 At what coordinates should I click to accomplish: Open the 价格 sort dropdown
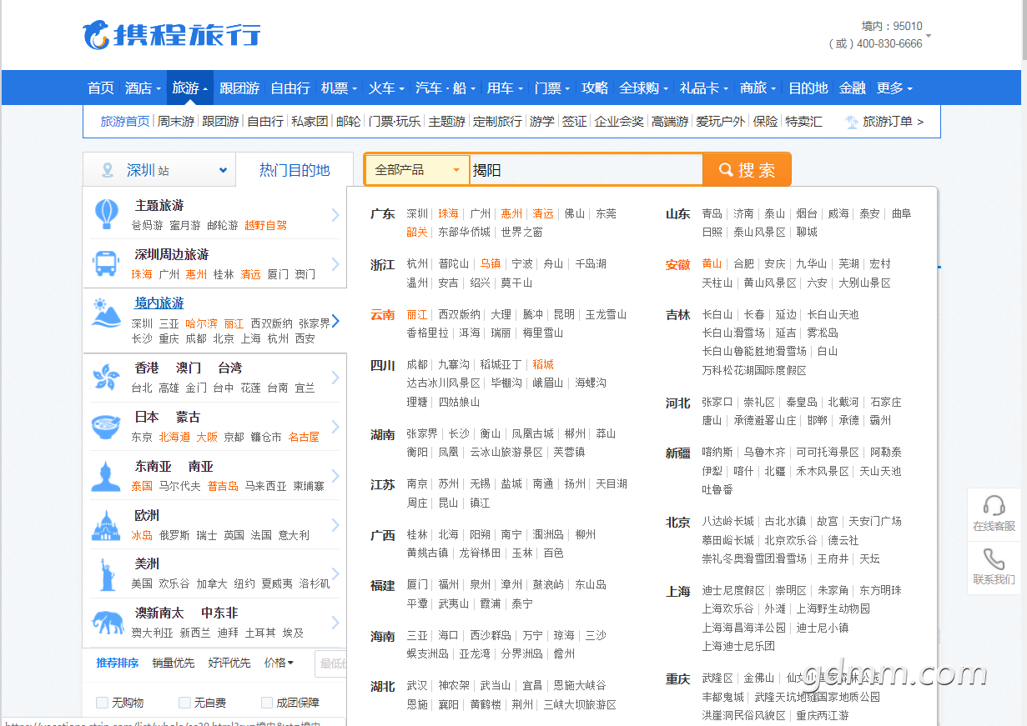point(279,663)
